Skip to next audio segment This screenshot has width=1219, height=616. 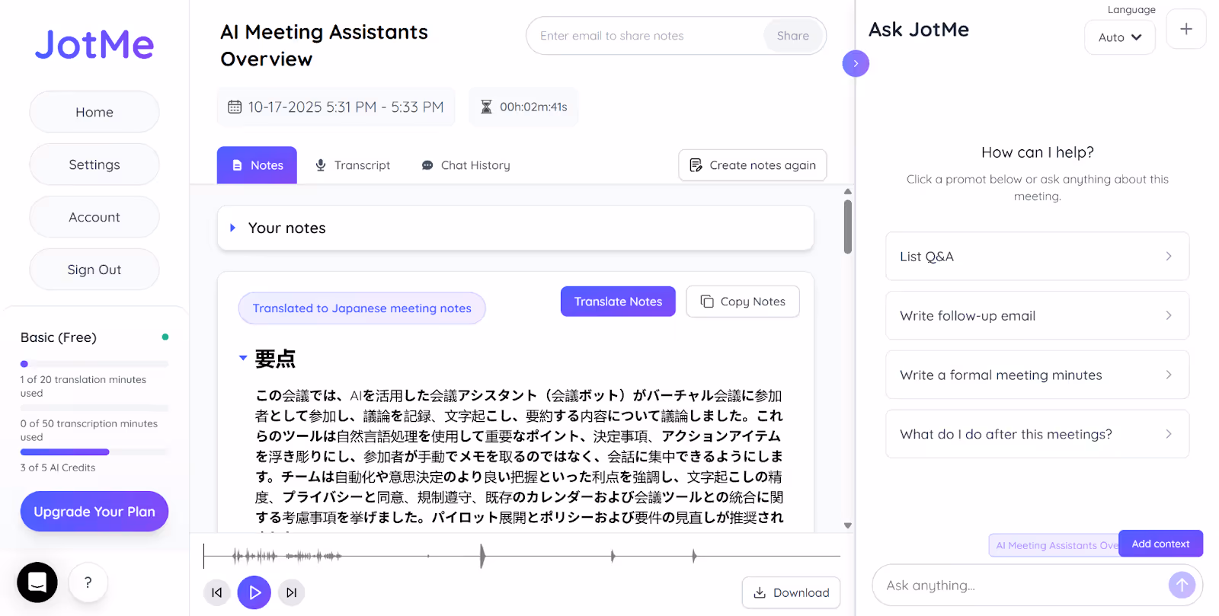click(291, 592)
